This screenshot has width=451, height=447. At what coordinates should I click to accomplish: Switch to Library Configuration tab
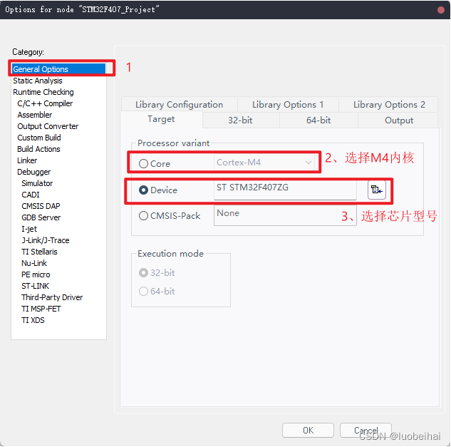[179, 104]
